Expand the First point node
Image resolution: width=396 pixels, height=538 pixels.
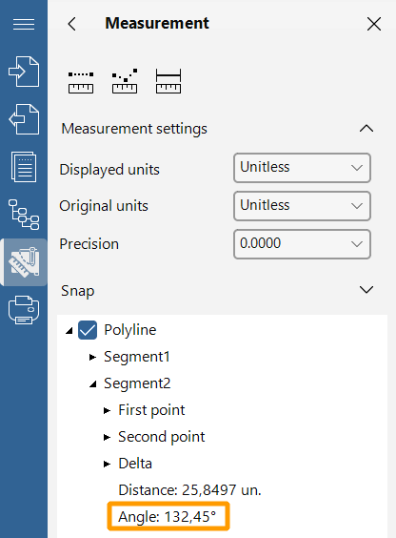click(x=107, y=410)
